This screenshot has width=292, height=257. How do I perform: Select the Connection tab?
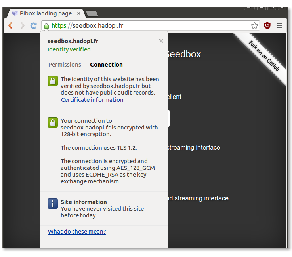(106, 65)
